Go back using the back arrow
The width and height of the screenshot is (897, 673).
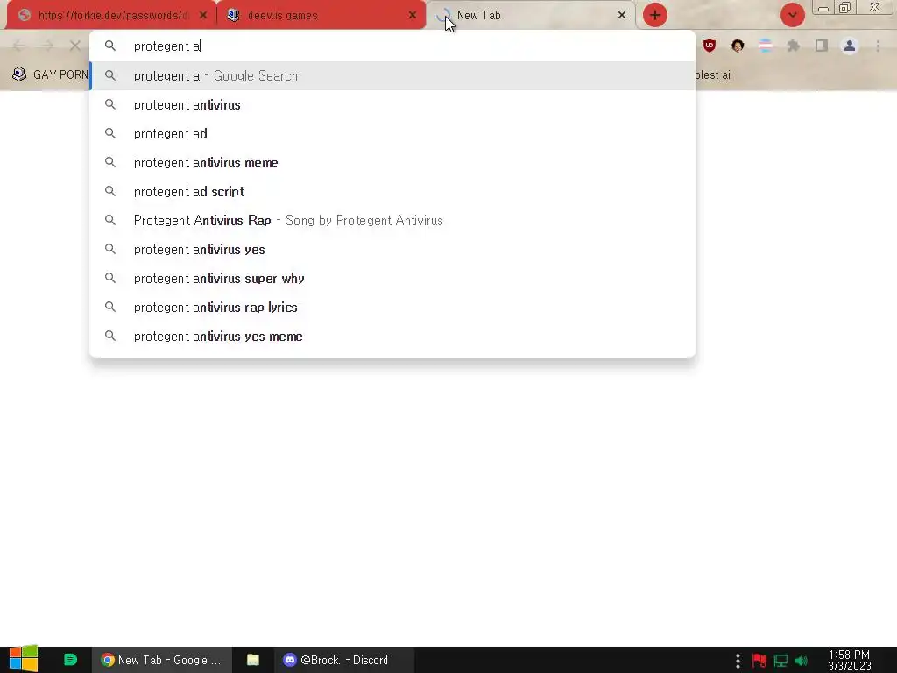18,46
